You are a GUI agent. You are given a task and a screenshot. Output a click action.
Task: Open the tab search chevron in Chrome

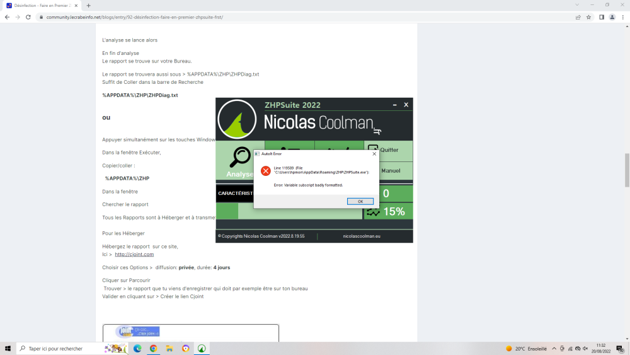577,5
